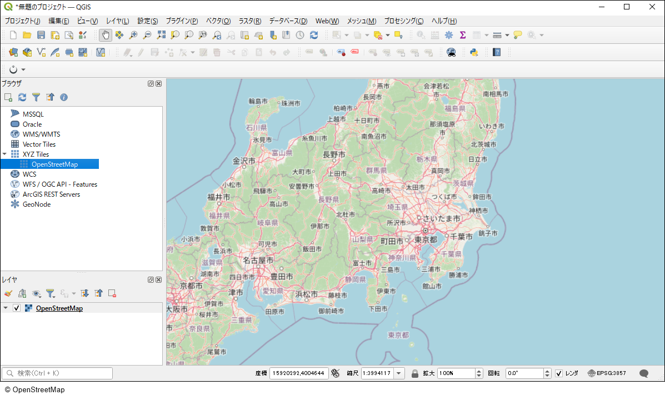Open the dropdown arrow beside the circular plugin icon
The image size is (665, 395).
pyautogui.click(x=23, y=69)
